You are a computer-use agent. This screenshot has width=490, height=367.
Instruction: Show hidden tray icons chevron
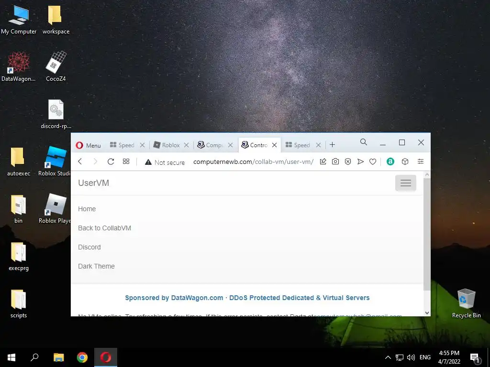[388, 357]
